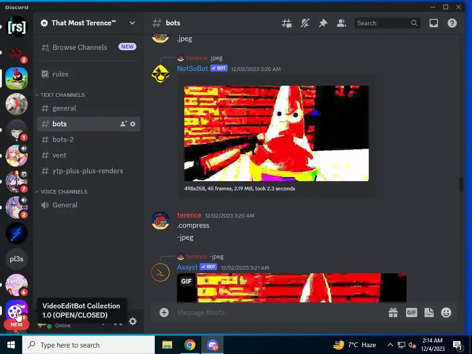The height and width of the screenshot is (354, 472).
Task: Open Discord taskbar icon
Action: (x=212, y=345)
